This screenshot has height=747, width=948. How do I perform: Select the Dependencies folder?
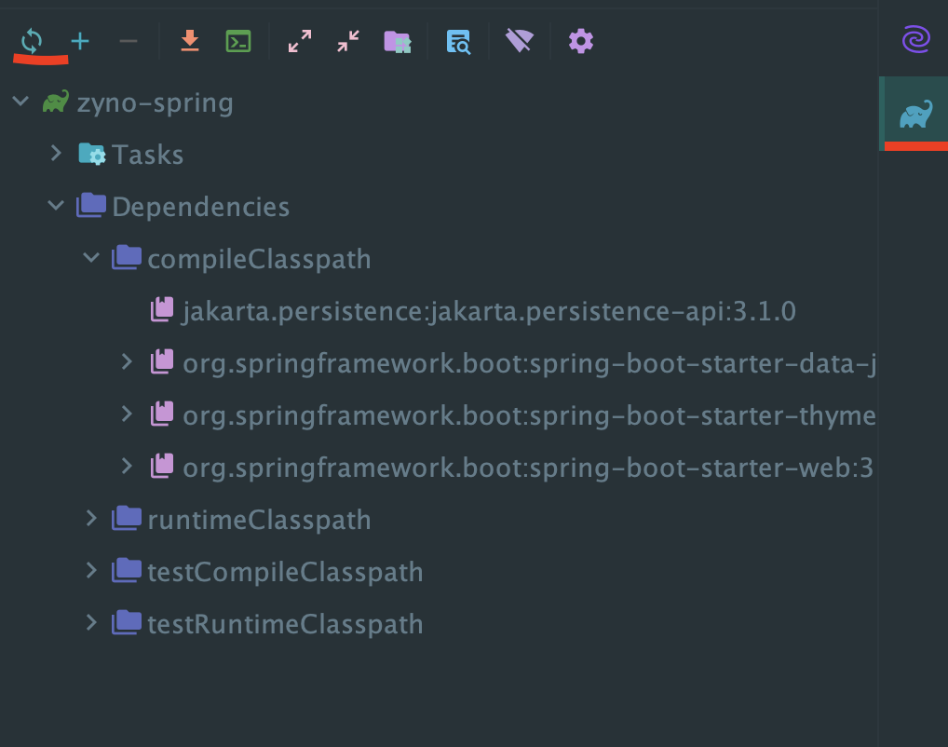click(x=439, y=206)
